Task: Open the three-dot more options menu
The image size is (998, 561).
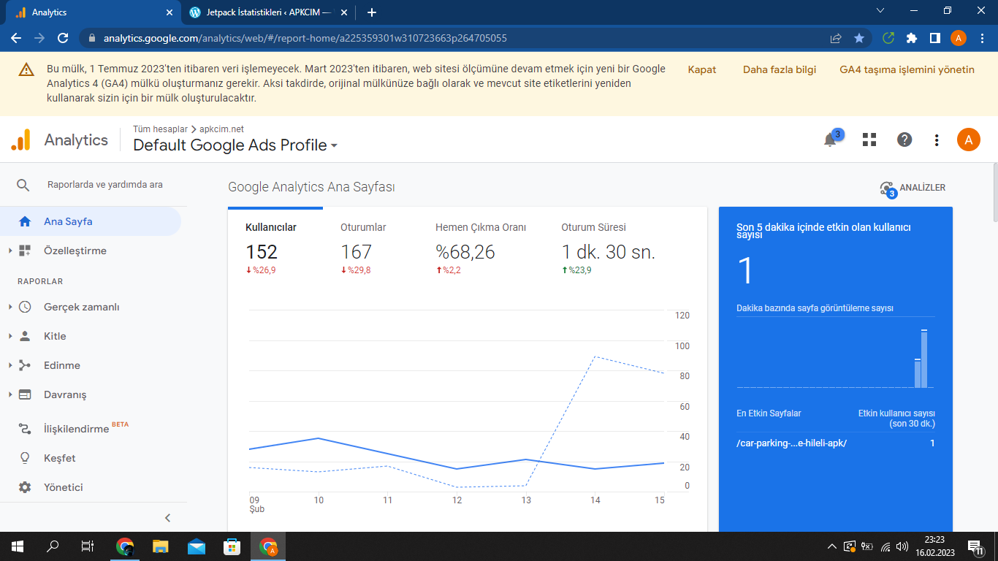Action: tap(937, 140)
